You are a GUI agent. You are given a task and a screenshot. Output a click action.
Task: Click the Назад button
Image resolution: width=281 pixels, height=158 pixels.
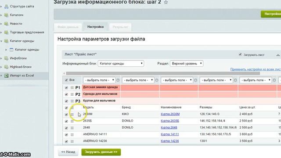pyautogui.click(x=68, y=152)
